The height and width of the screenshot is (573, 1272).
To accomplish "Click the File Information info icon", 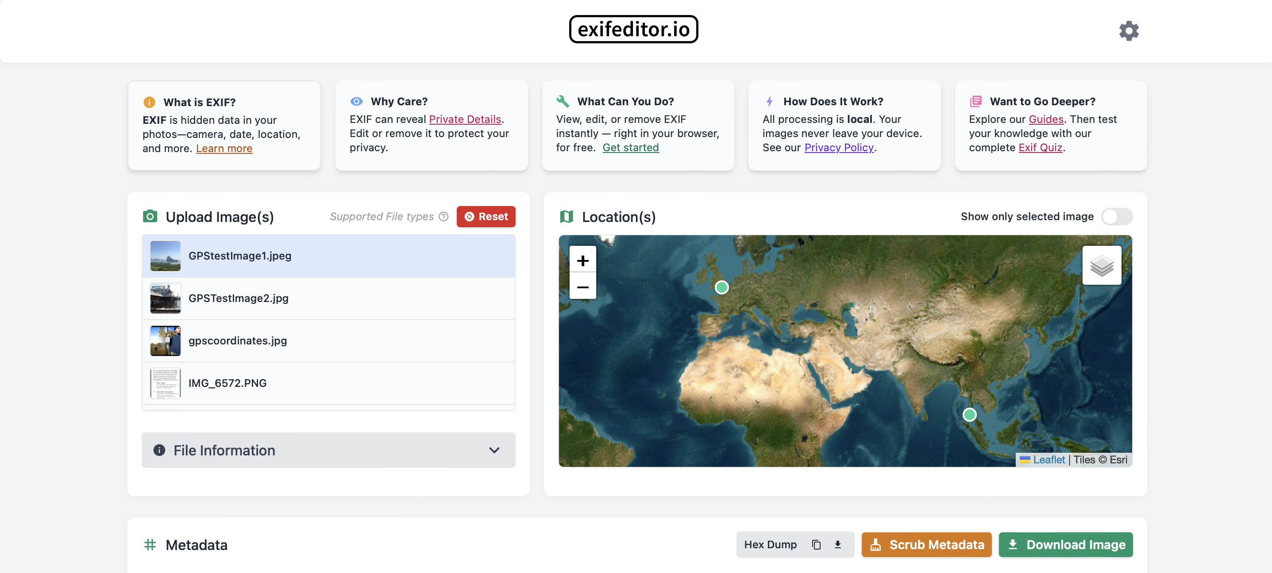I will coord(159,450).
